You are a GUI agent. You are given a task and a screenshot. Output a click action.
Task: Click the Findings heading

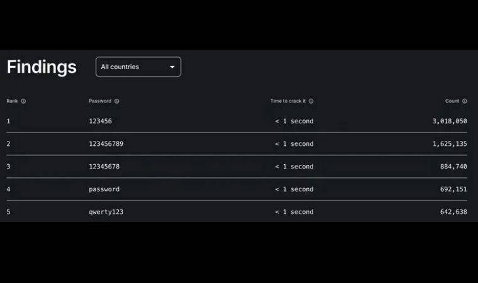(x=42, y=67)
